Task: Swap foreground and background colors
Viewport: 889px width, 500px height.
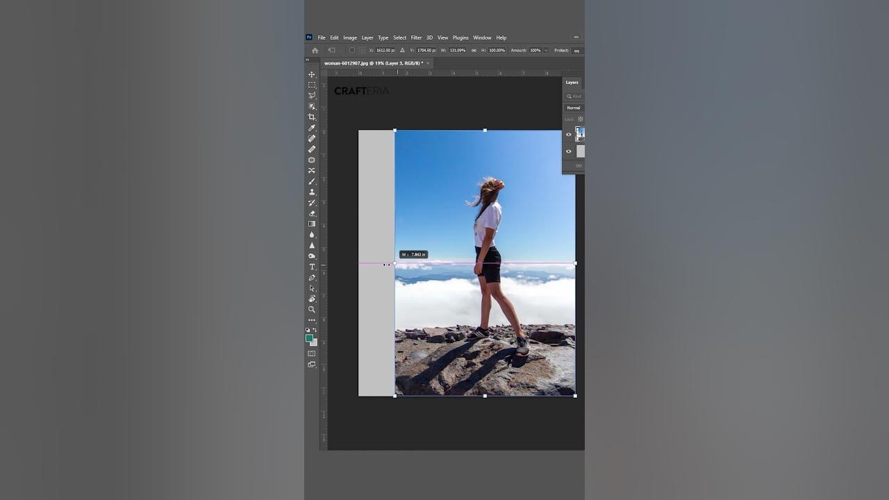Action: pyautogui.click(x=315, y=331)
